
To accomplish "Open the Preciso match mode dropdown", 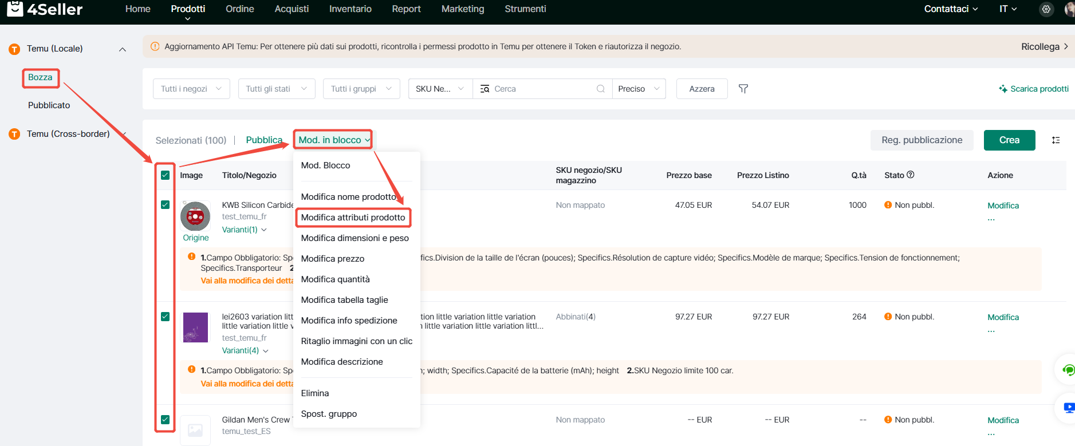I will [x=639, y=89].
